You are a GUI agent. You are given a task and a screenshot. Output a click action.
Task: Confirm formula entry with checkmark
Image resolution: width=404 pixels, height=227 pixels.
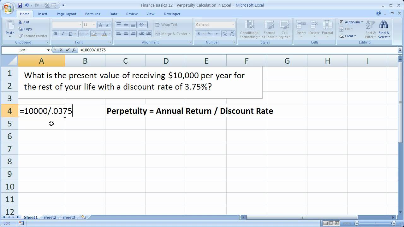coord(67,50)
